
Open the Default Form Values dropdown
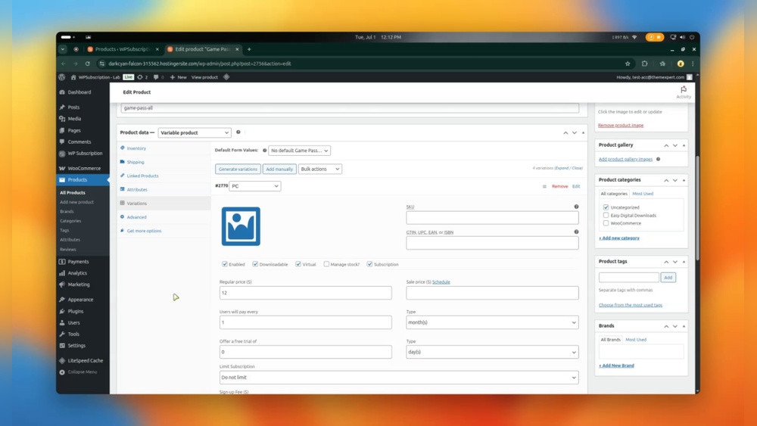point(299,151)
